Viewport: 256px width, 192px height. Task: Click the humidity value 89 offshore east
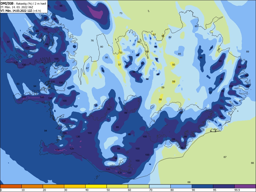[x=248, y=52]
